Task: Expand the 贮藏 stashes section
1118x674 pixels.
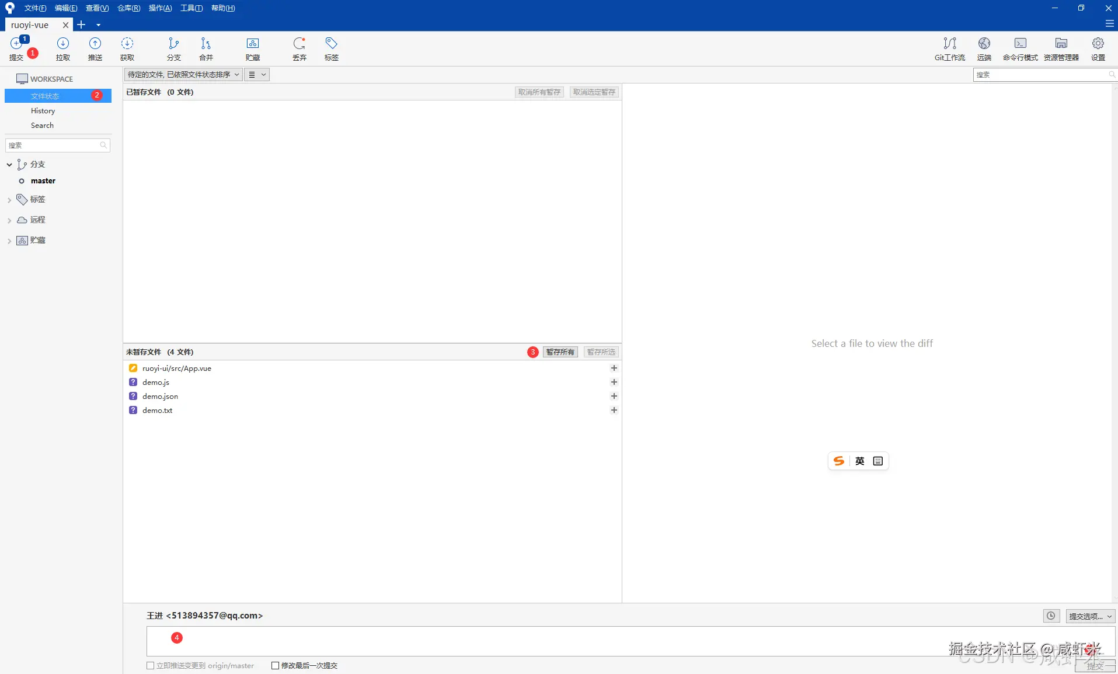Action: coord(9,241)
